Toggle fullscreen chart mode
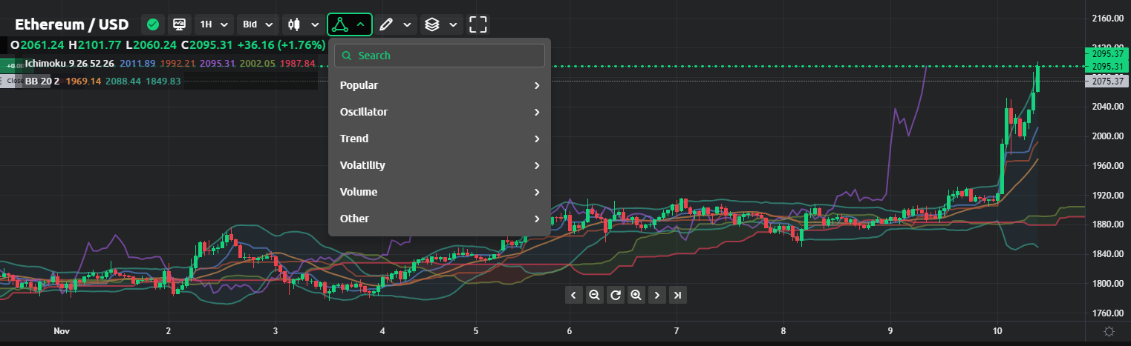 478,24
